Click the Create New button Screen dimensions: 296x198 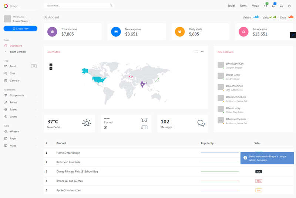pos(20,28)
